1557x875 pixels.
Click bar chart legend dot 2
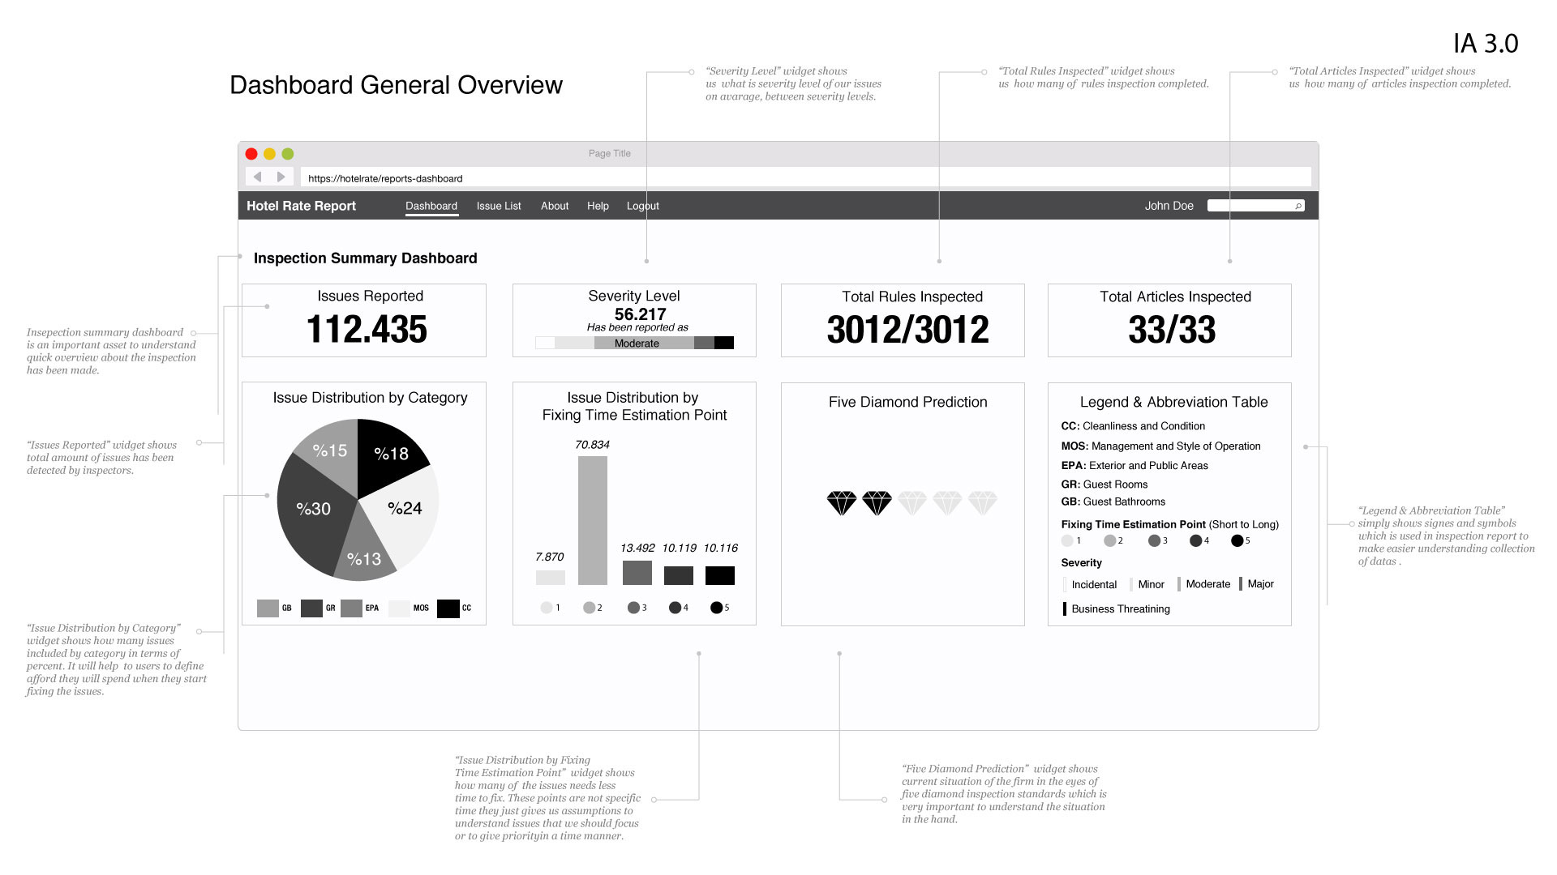coord(589,608)
